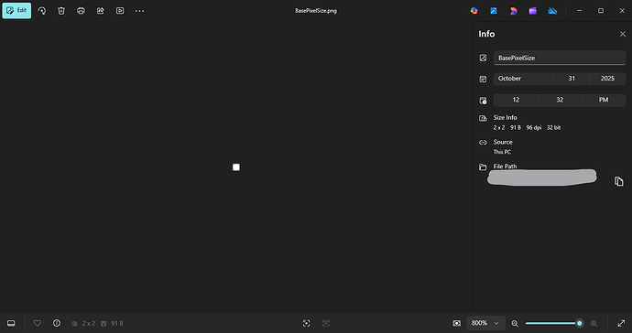Click the folder icon beside File Path
The image size is (632, 333).
[x=483, y=167]
